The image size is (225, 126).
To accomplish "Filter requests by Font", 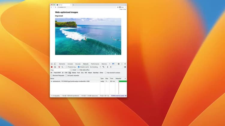I will click(x=79, y=73).
